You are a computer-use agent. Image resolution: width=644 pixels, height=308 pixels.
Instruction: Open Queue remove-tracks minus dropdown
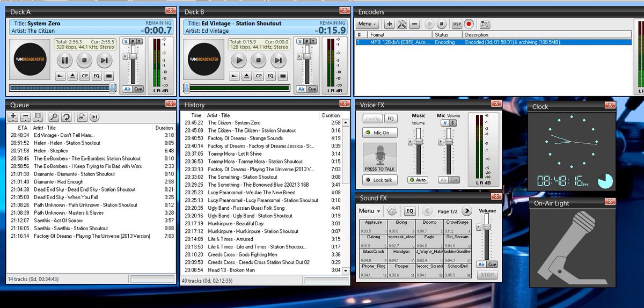point(25,117)
